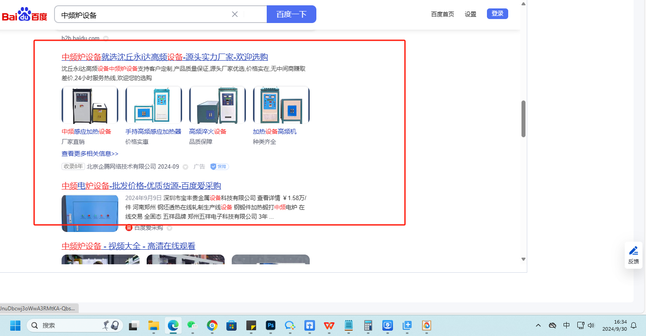Expand the hidden system tray icons chevron

pyautogui.click(x=538, y=326)
